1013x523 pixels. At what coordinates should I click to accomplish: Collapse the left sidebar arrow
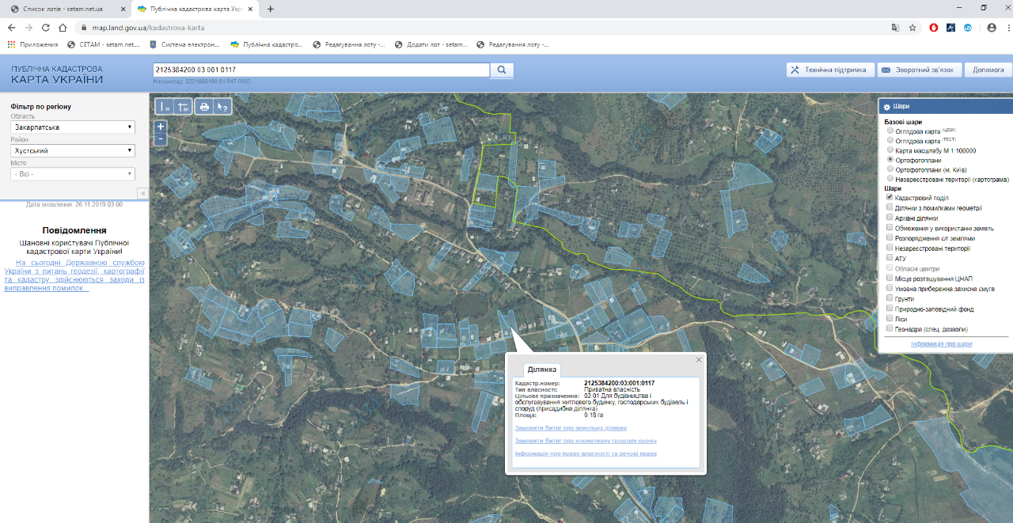pos(142,193)
